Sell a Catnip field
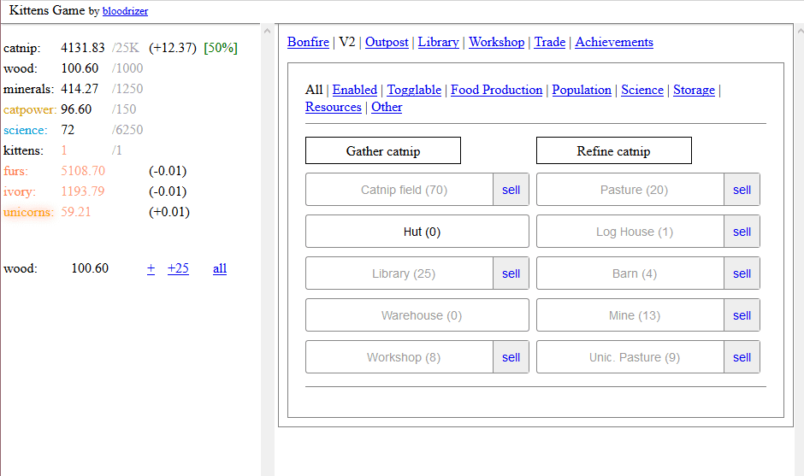The height and width of the screenshot is (476, 804). click(x=511, y=190)
